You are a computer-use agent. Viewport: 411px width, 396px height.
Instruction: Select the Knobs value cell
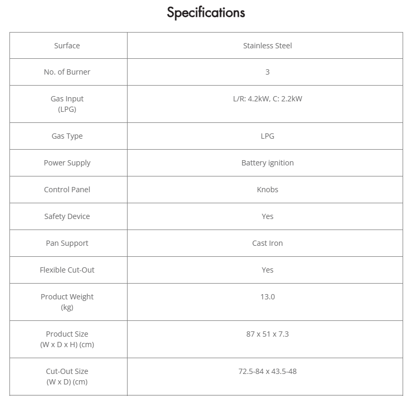267,190
